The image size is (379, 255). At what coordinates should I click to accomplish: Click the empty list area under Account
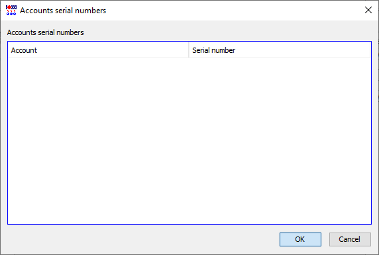[98, 141]
